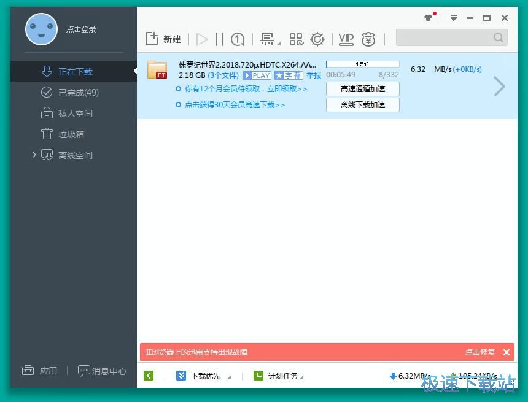This screenshot has width=528, height=402.
Task: Select the 侏罗纪世界2 download task name
Action: (247, 64)
